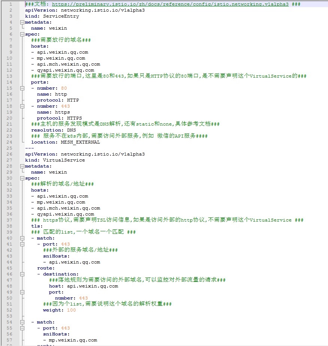Collapse the spec fold marker on line 30
328x346 pixels.
click(x=22, y=178)
